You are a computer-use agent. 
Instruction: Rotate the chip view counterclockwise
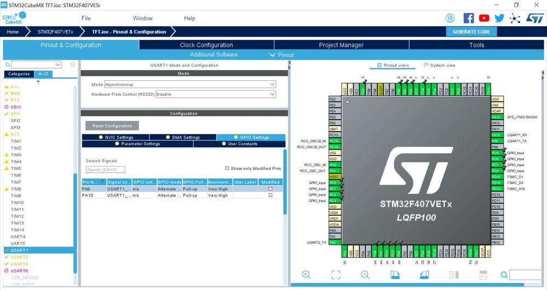coord(424,275)
